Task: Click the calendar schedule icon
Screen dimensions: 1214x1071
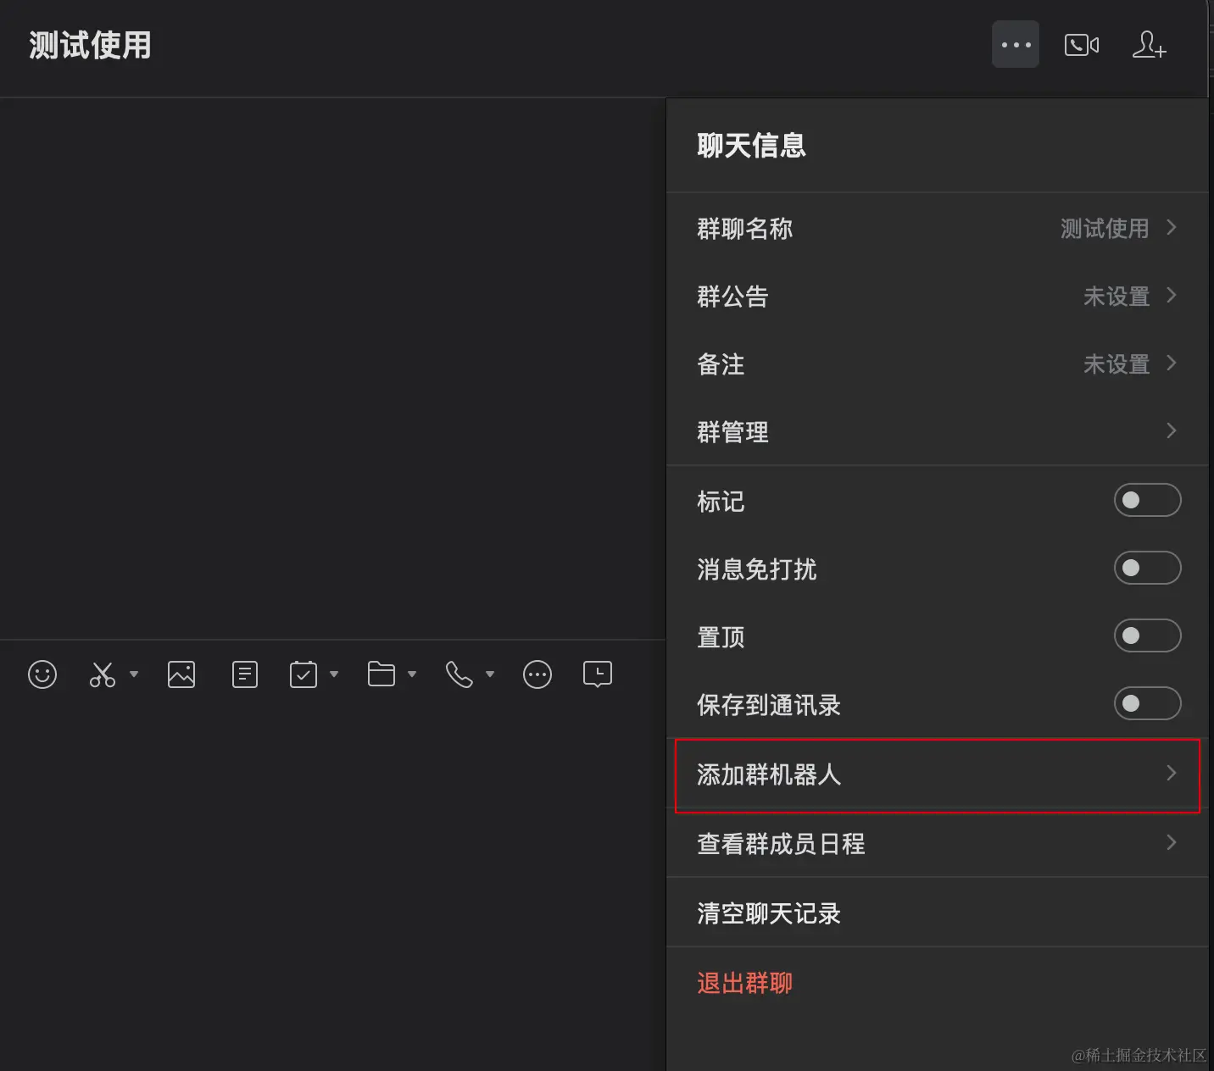Action: pos(303,674)
